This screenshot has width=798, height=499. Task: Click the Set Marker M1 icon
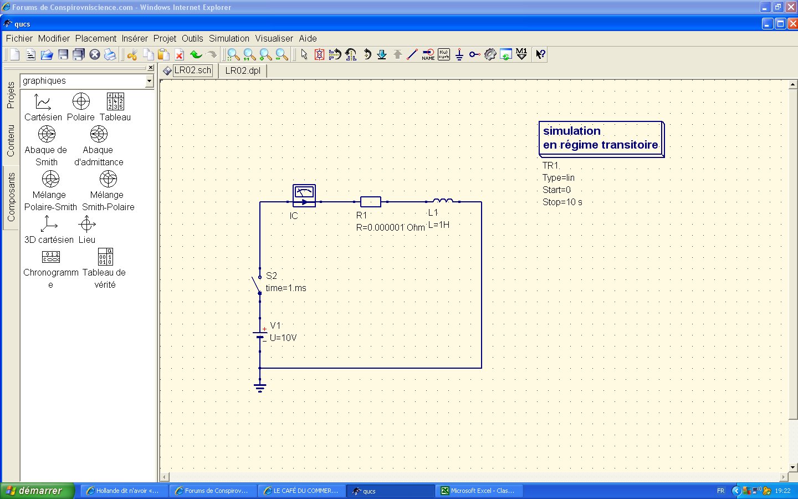[521, 54]
